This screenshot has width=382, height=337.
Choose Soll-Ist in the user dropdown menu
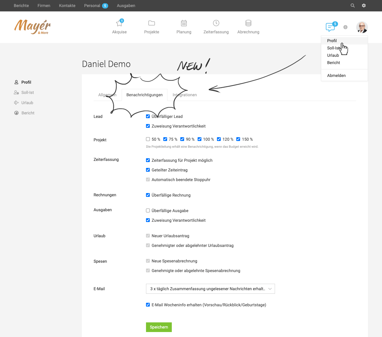pyautogui.click(x=344, y=48)
